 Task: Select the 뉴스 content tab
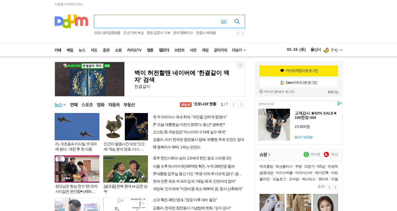click(58, 105)
